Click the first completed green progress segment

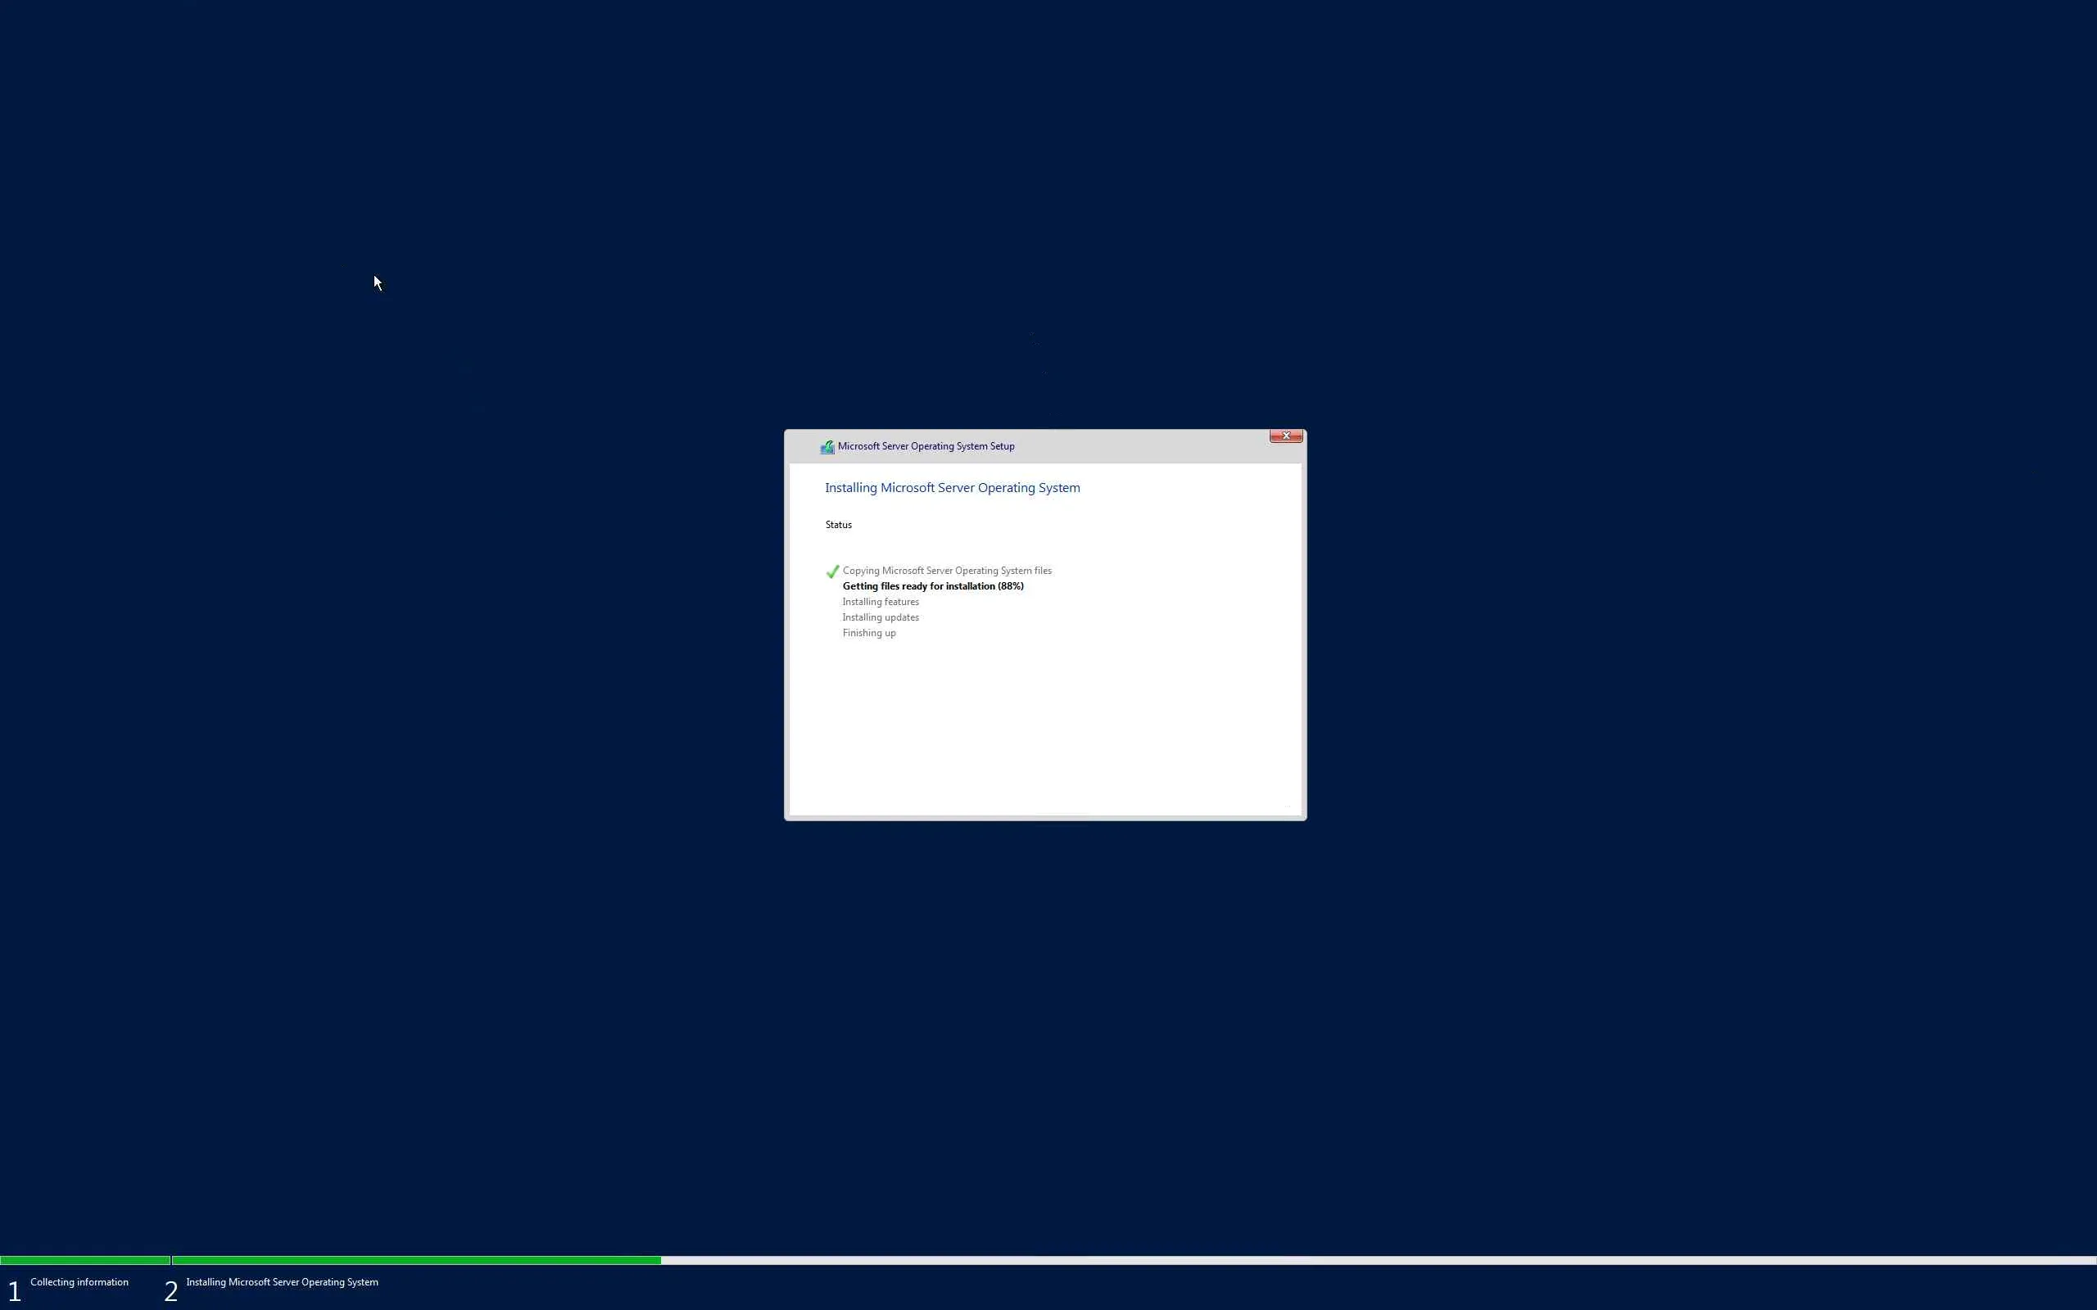pyautogui.click(x=84, y=1261)
